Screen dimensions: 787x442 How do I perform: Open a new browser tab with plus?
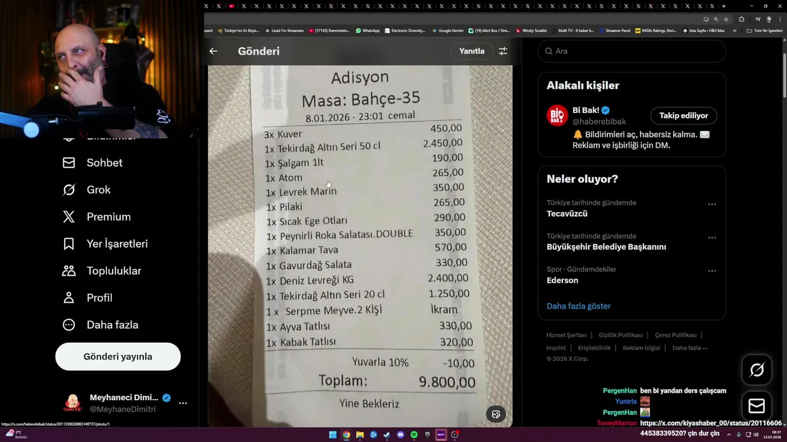[x=724, y=6]
